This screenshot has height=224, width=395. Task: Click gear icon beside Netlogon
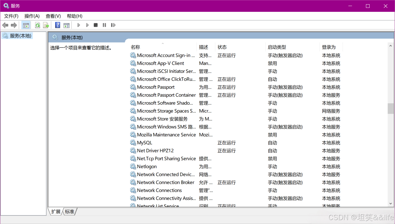(133, 167)
